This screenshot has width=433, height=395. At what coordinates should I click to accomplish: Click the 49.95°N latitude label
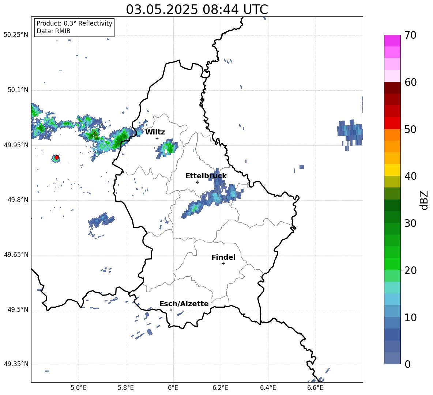tap(16, 145)
